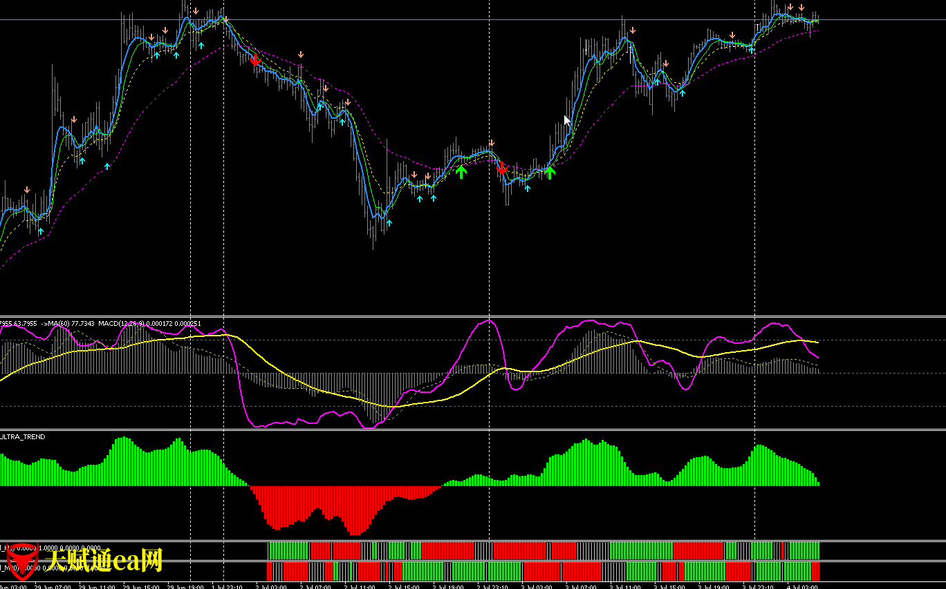Click the leftmost large red sell arrow

(x=255, y=60)
